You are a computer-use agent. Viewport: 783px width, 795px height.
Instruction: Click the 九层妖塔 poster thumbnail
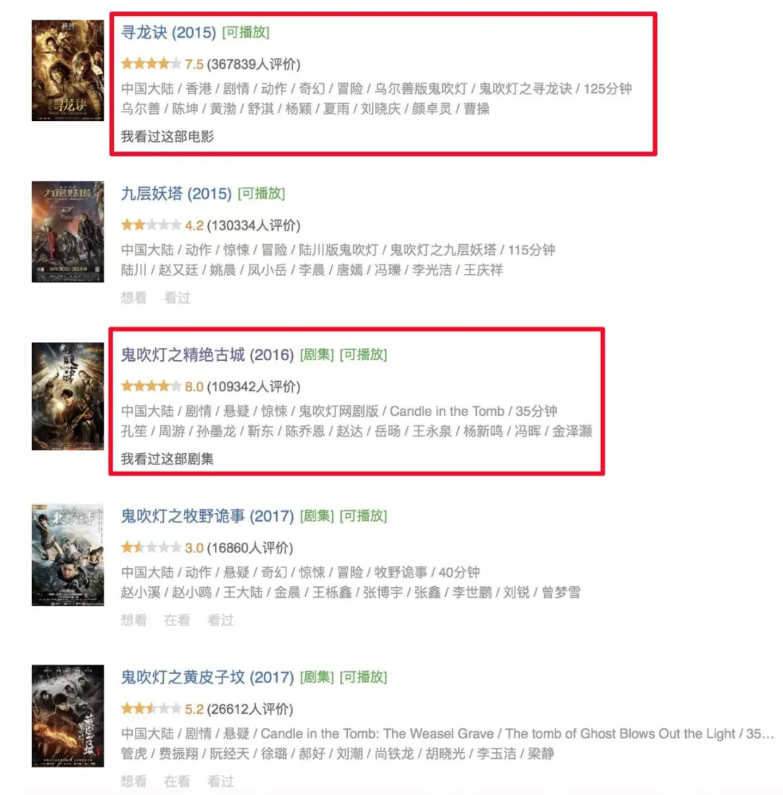[x=67, y=232]
